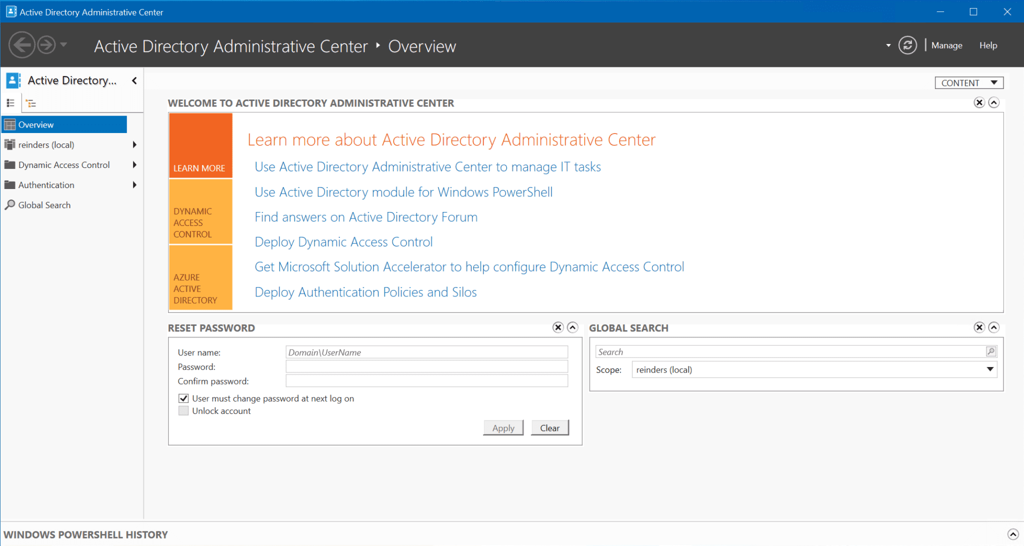
Task: Open the Deploy Dynamic Access Control link
Action: 343,241
